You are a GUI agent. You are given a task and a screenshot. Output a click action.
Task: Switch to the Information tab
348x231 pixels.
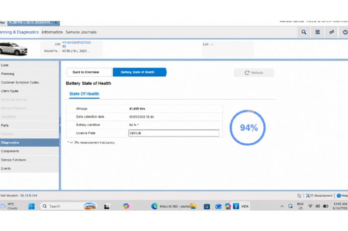(52, 32)
